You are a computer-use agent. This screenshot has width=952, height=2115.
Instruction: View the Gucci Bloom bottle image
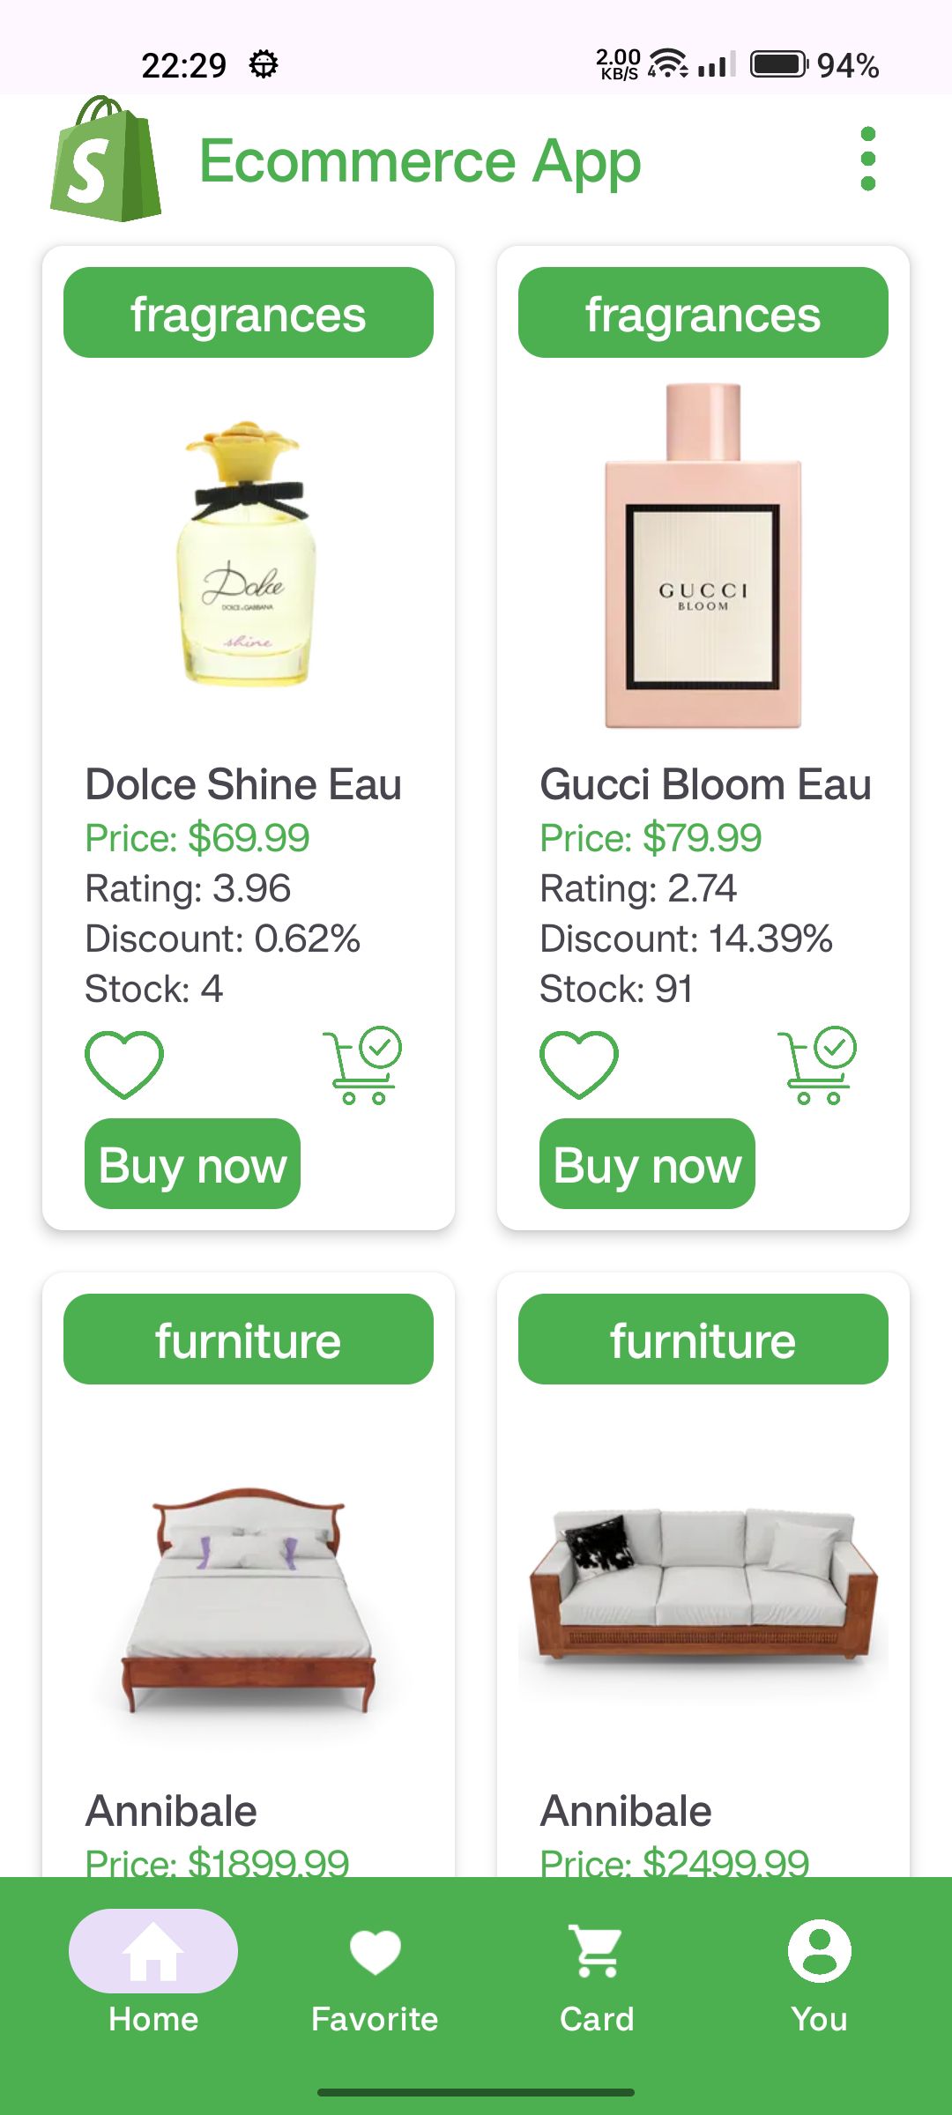[x=703, y=555]
